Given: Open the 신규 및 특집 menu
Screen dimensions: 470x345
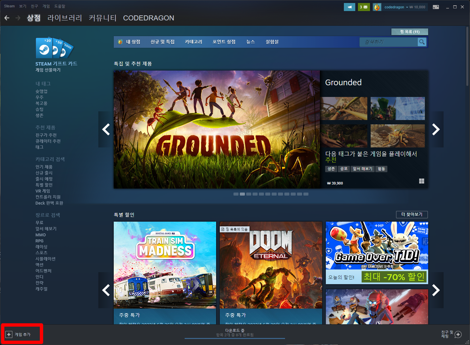Looking at the screenshot, I should pyautogui.click(x=163, y=42).
